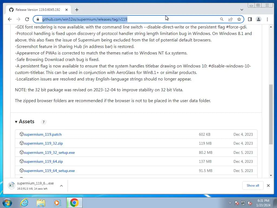This screenshot has width=277, height=208.
Task: Click package icon beside supermium_119_64_setup.exe
Action: coord(22,170)
